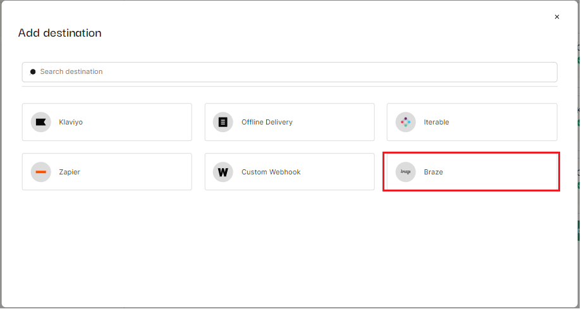
Task: Click the Custom Webhook W icon
Action: tap(223, 172)
